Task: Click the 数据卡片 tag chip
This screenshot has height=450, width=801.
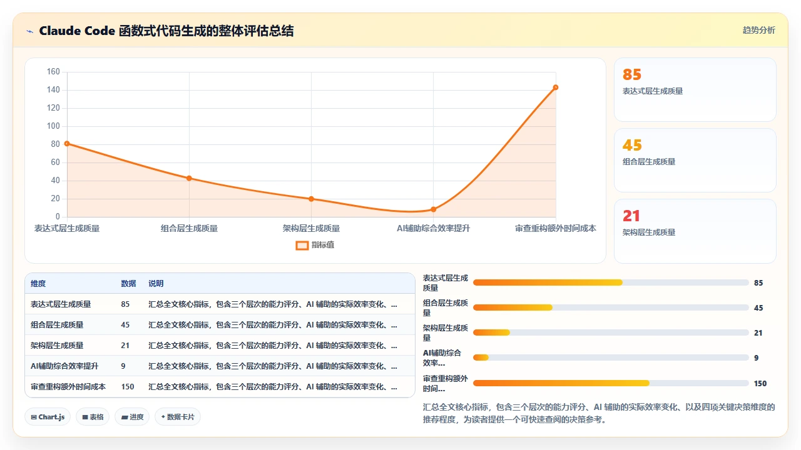Action: [x=178, y=417]
